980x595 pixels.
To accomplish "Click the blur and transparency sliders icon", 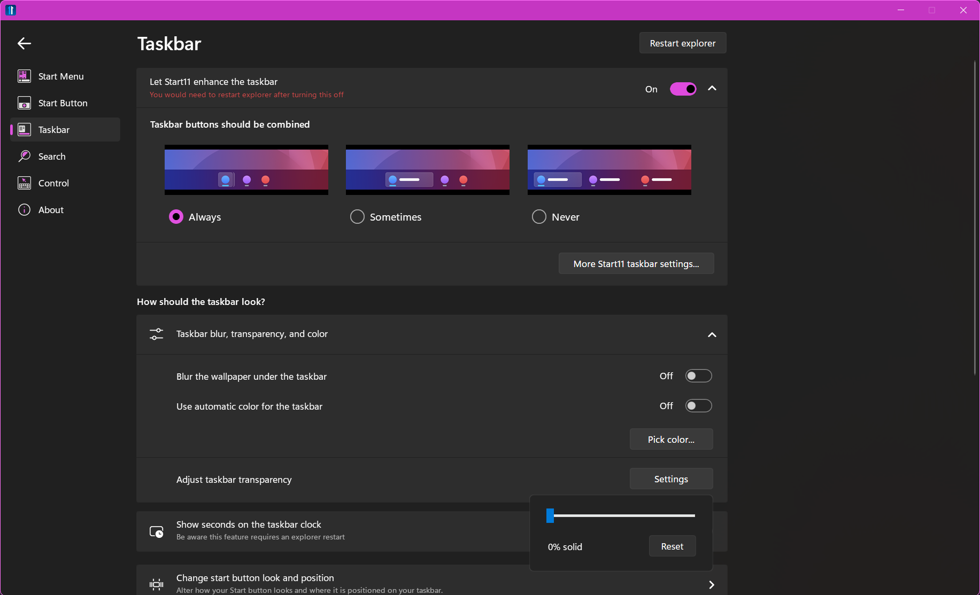I will 156,334.
